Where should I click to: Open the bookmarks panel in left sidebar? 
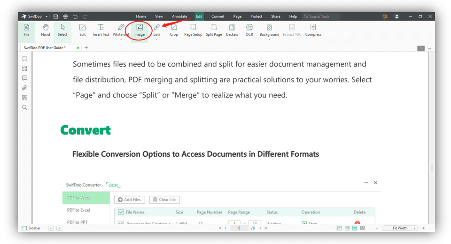coord(24,59)
